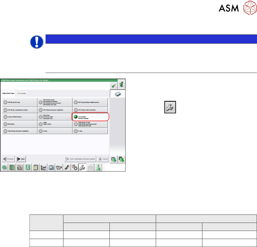257x247 pixels.
Task: Open the line graph statistics toolbar icon
Action: (x=43, y=167)
